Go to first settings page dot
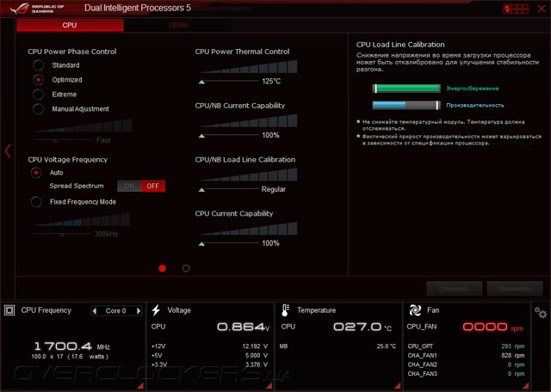Screen dimensions: 551x392 pyautogui.click(x=163, y=268)
